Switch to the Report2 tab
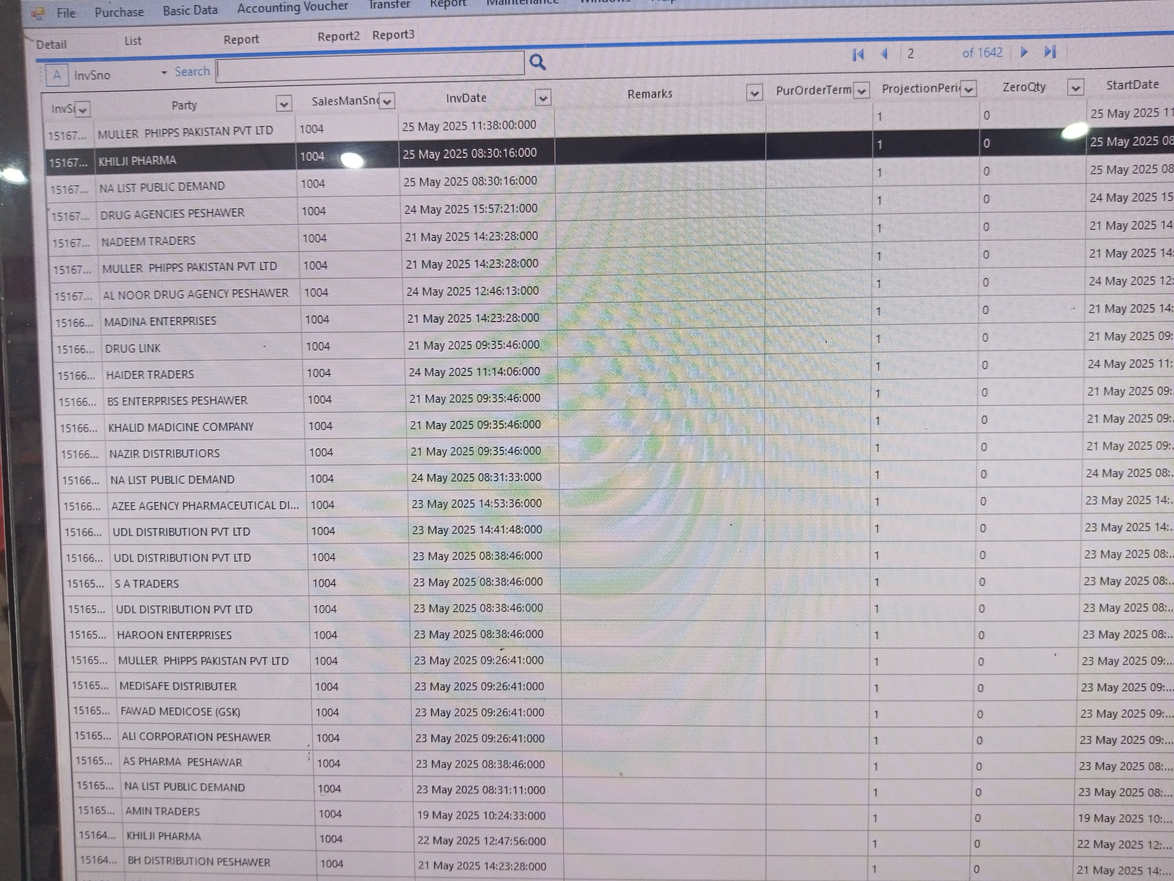 338,36
